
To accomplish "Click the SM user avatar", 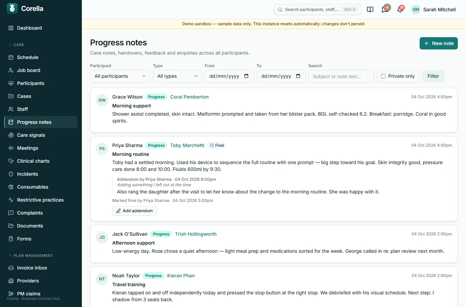I will (x=416, y=10).
